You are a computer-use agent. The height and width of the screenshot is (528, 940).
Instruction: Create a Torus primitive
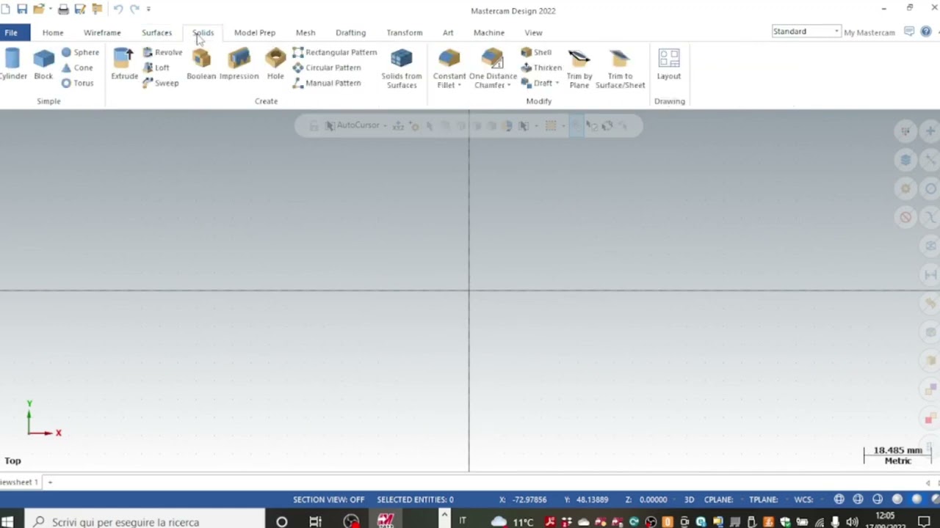click(x=77, y=83)
